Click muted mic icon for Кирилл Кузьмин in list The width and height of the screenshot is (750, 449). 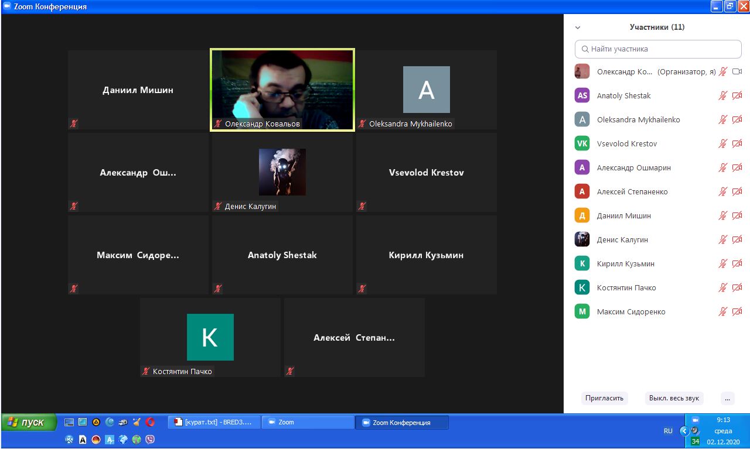pos(723,264)
